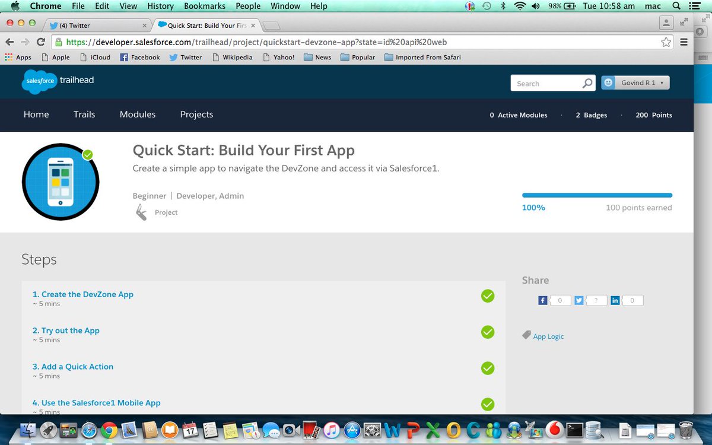Open the Wikipedia bookmark
This screenshot has height=445, width=712.
(x=231, y=57)
